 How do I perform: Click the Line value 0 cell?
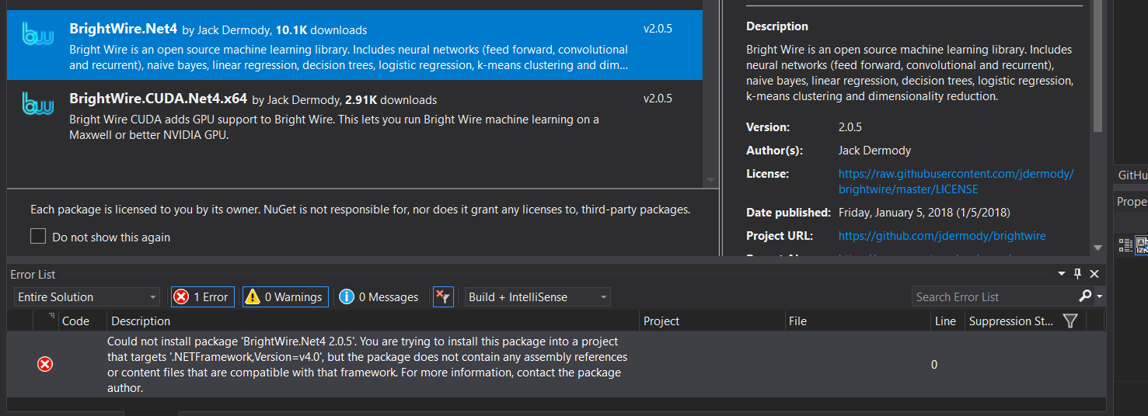tap(934, 364)
